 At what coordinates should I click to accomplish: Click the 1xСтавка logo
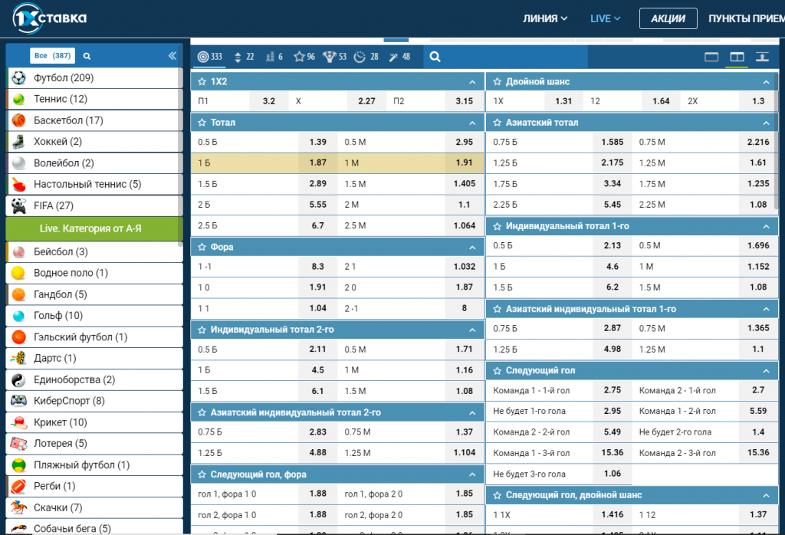point(50,18)
